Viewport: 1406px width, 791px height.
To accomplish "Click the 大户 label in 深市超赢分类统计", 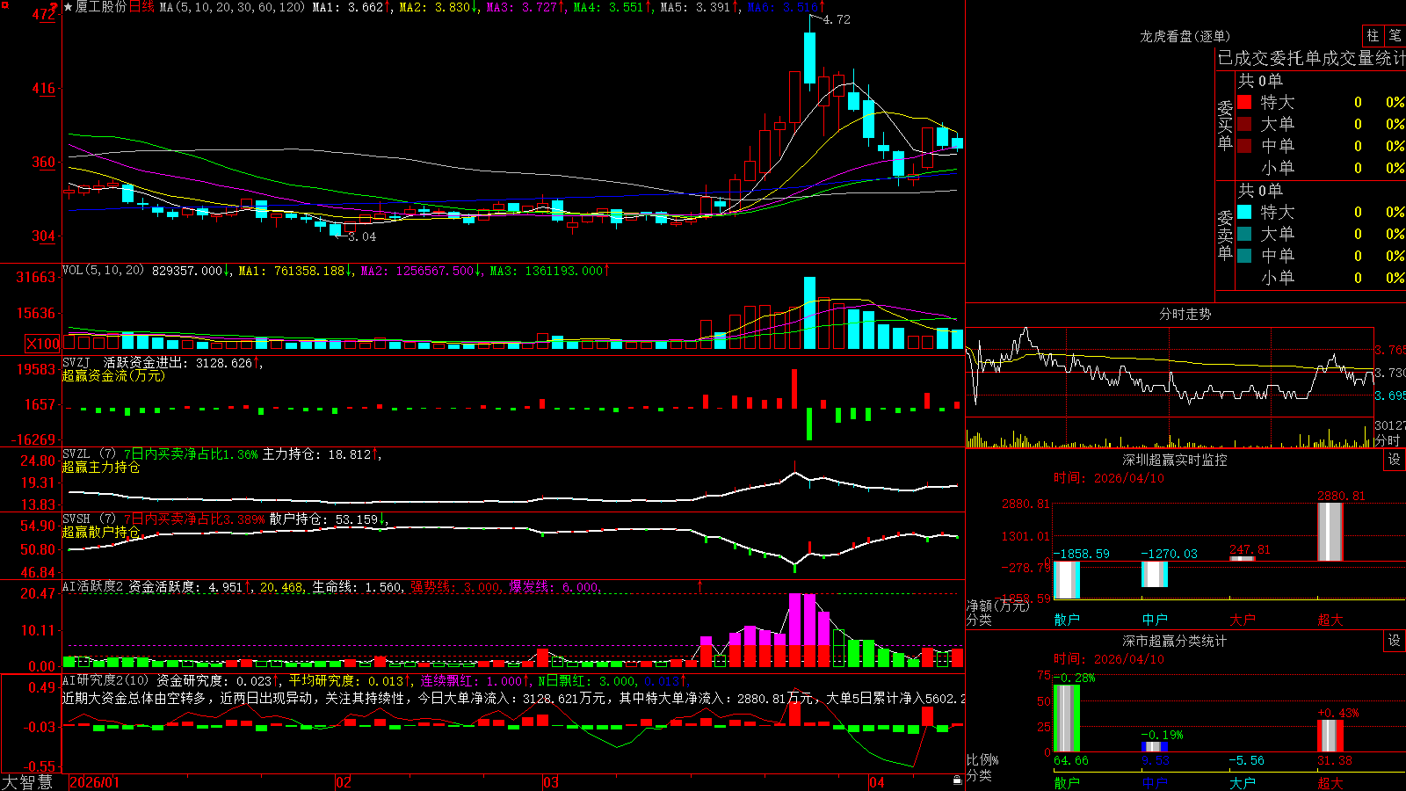I will coord(1243,782).
